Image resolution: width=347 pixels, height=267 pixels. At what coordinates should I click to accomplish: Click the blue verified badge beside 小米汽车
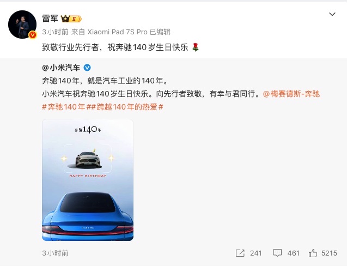pos(87,68)
